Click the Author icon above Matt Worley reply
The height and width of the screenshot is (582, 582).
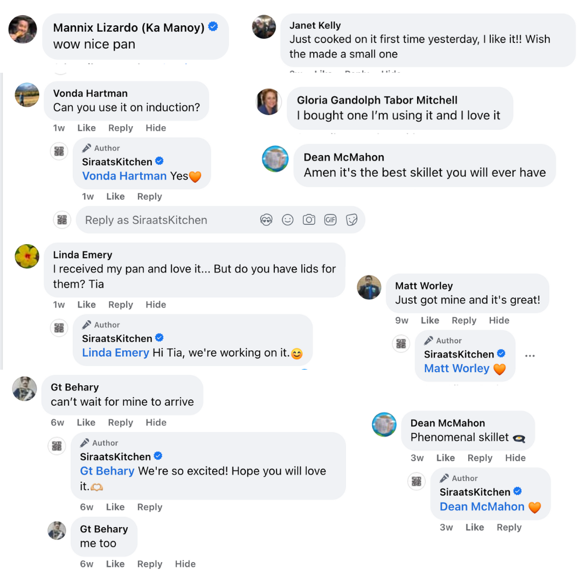tap(429, 341)
